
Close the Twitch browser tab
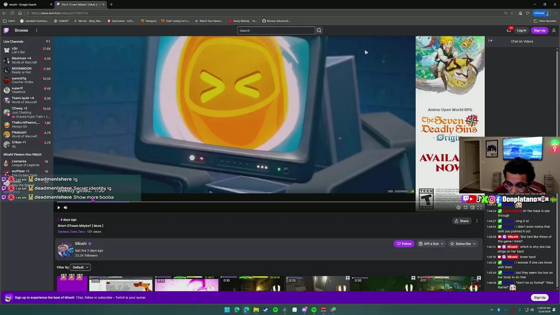point(103,4)
